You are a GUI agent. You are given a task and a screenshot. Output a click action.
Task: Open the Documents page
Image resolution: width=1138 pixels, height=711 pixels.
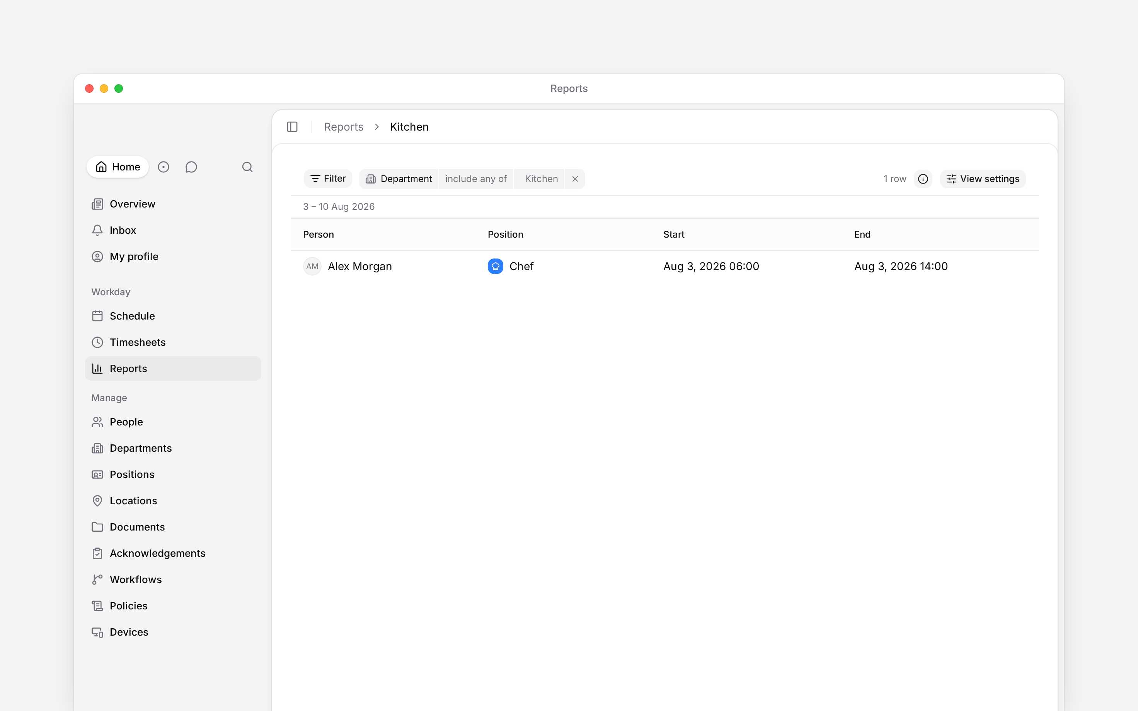173,527
